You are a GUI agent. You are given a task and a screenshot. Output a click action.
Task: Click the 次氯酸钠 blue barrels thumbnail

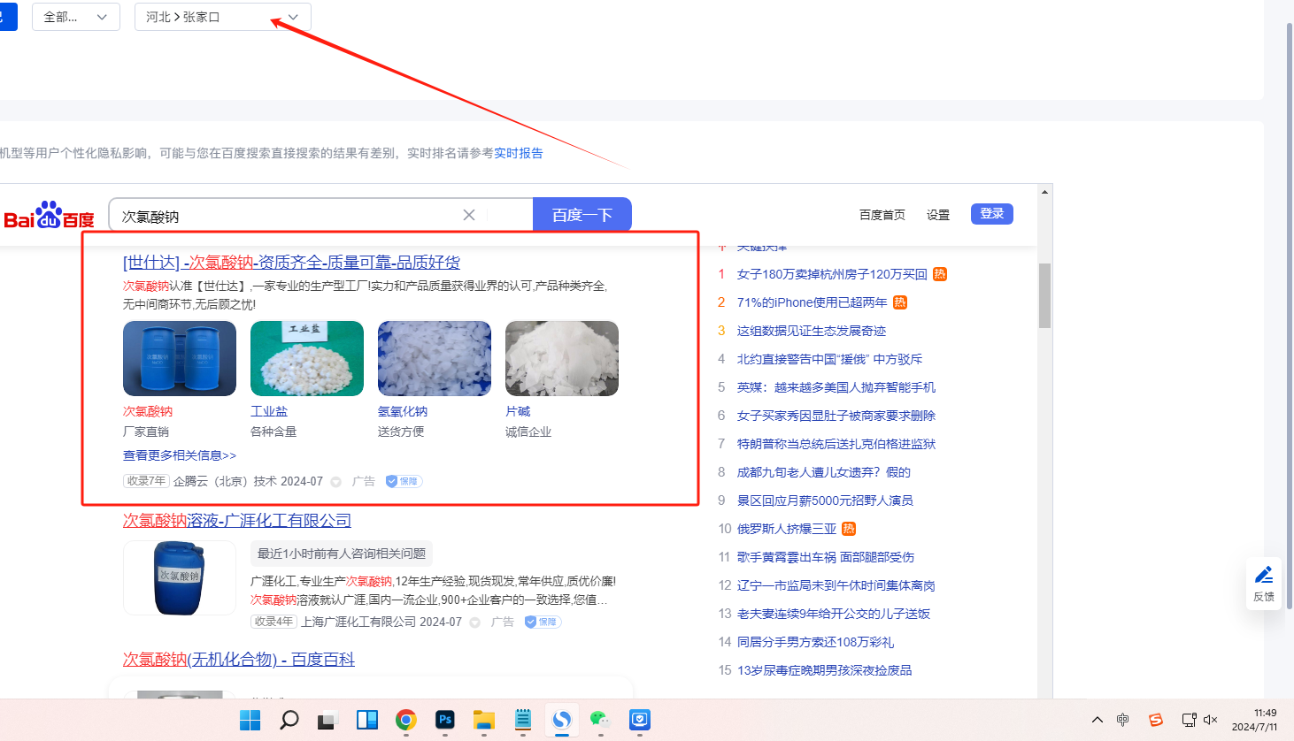[180, 358]
